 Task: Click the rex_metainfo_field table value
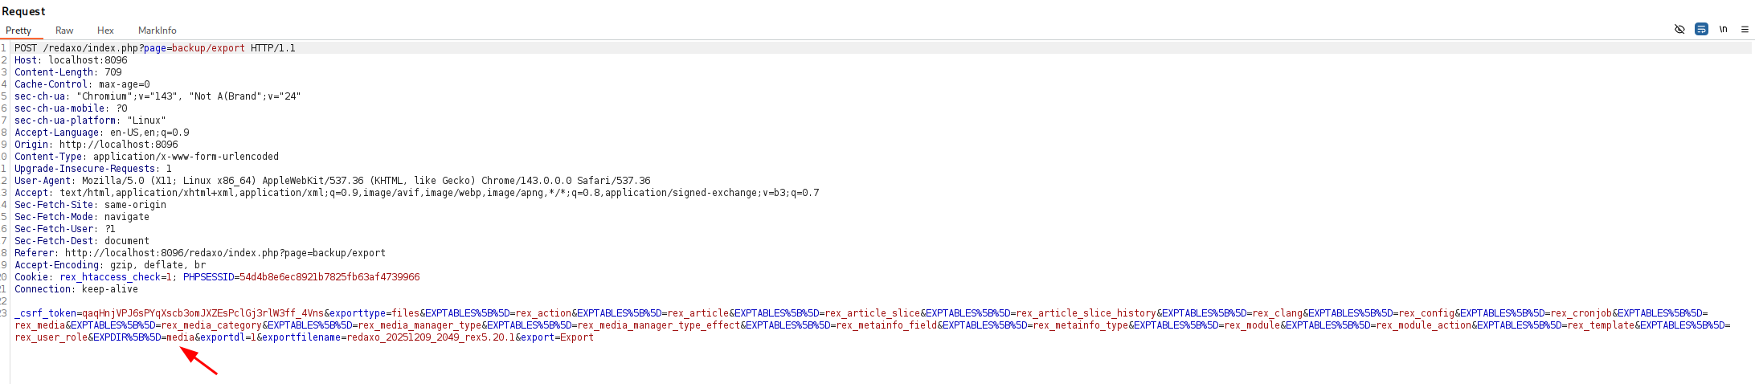(x=886, y=325)
